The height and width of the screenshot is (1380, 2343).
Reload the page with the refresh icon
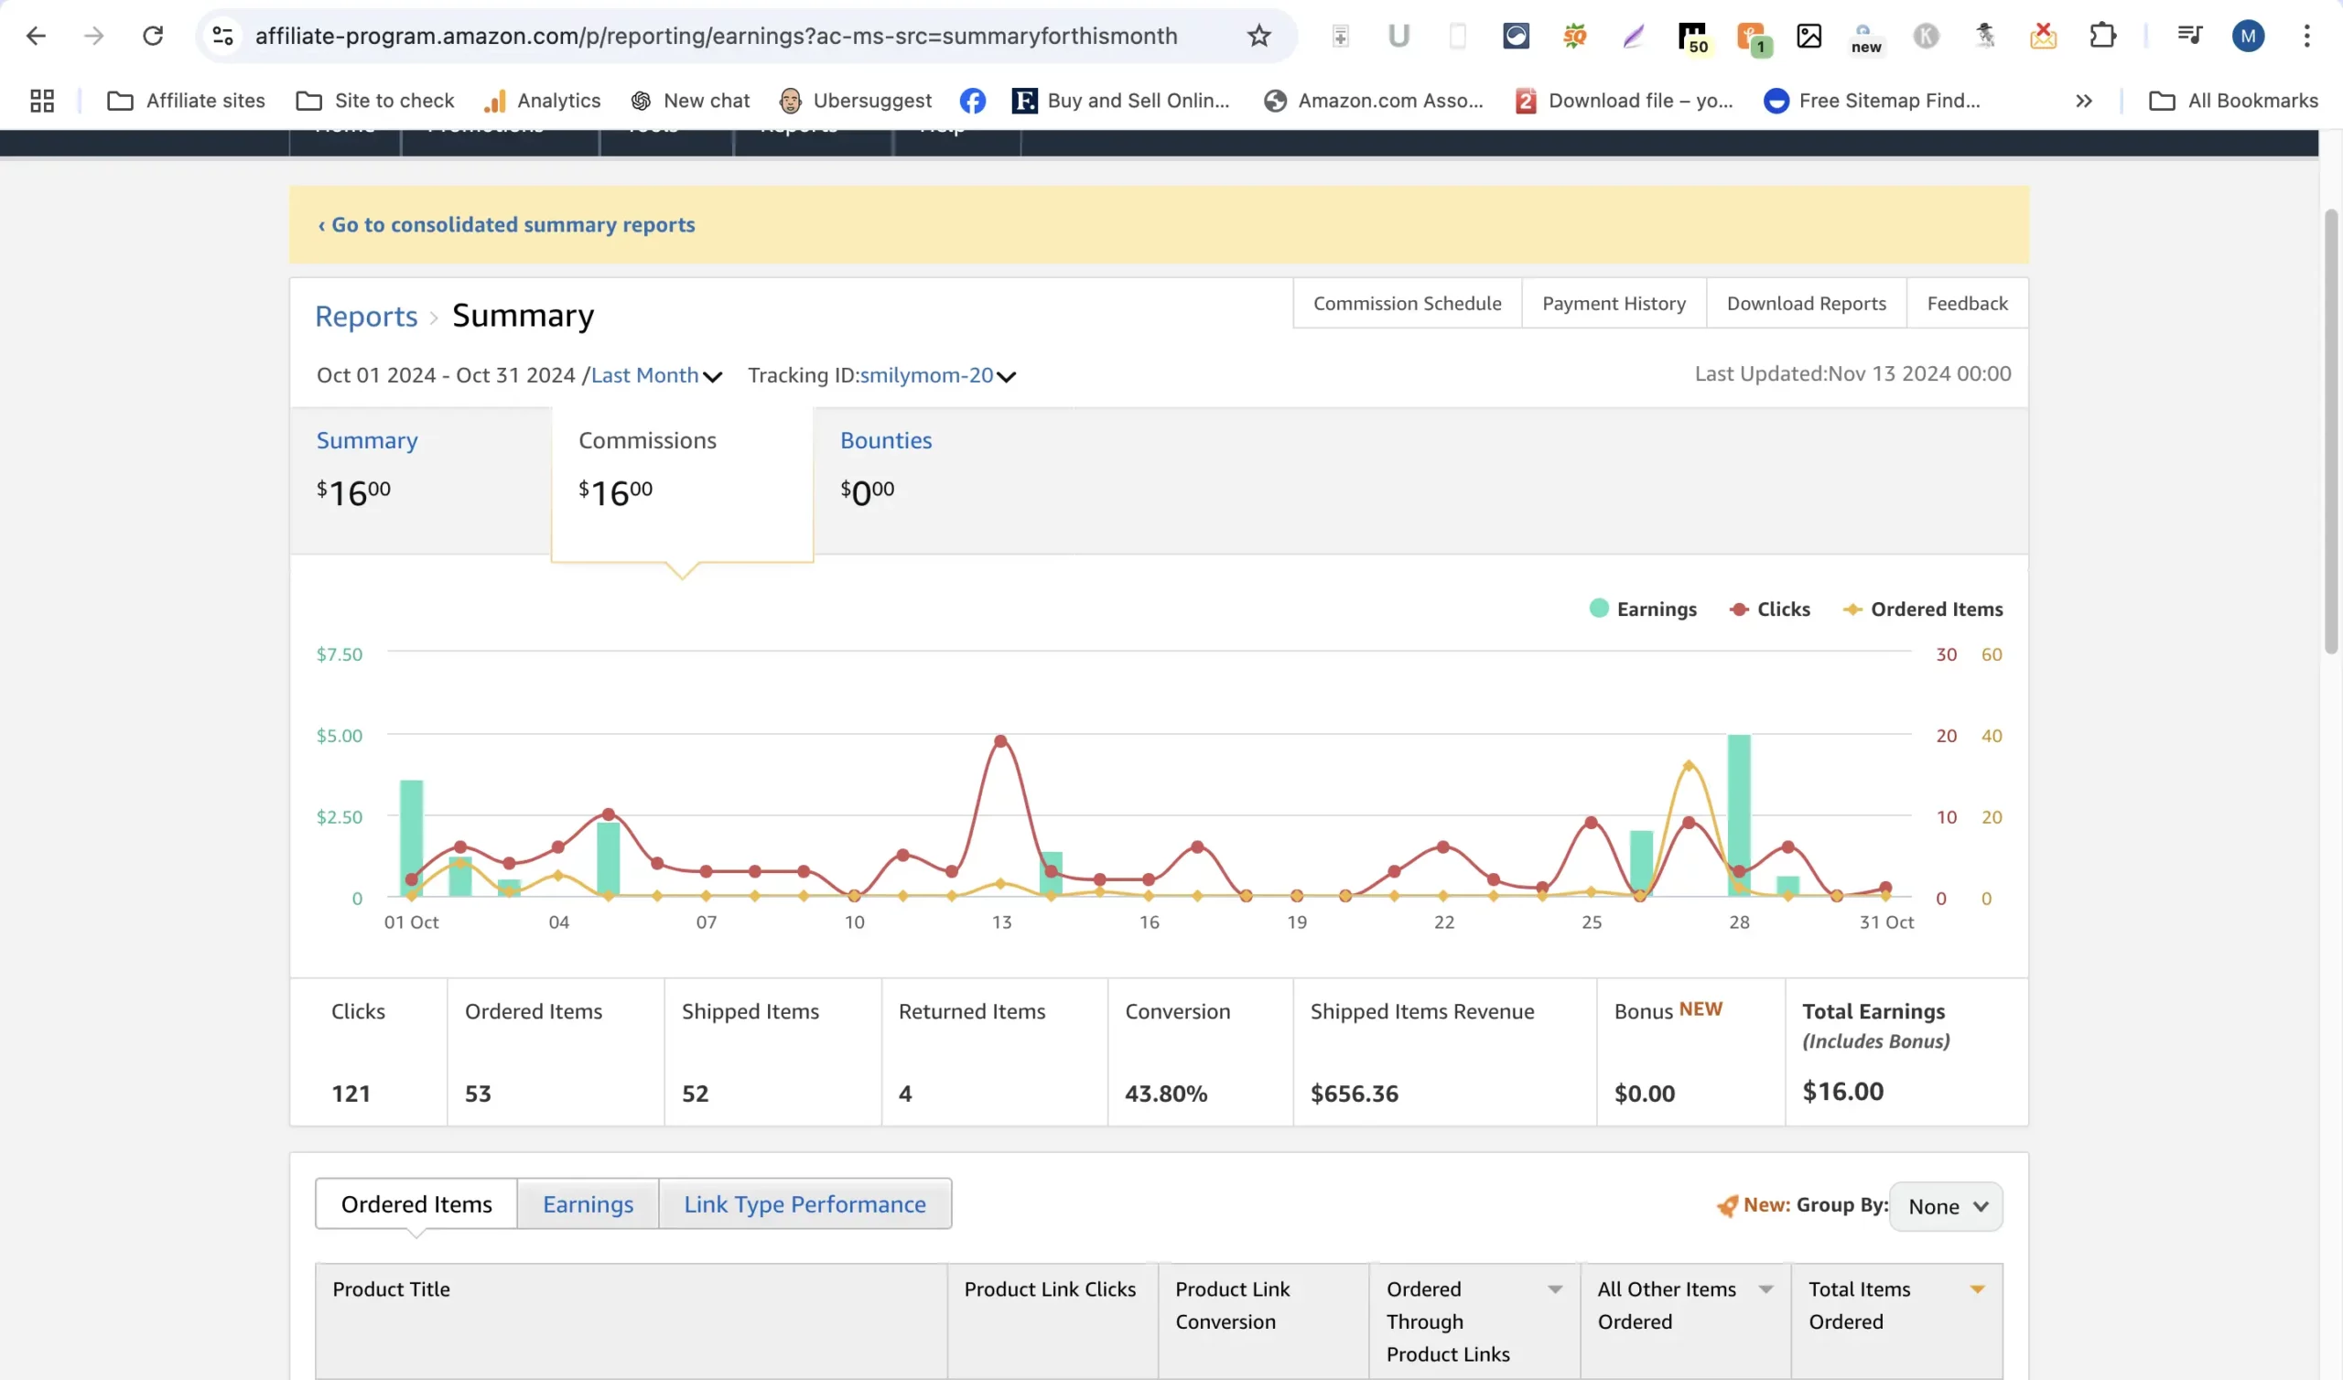point(153,36)
